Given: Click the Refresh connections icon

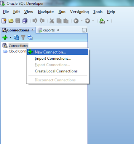Looking at the screenshot, I should point(16,37).
